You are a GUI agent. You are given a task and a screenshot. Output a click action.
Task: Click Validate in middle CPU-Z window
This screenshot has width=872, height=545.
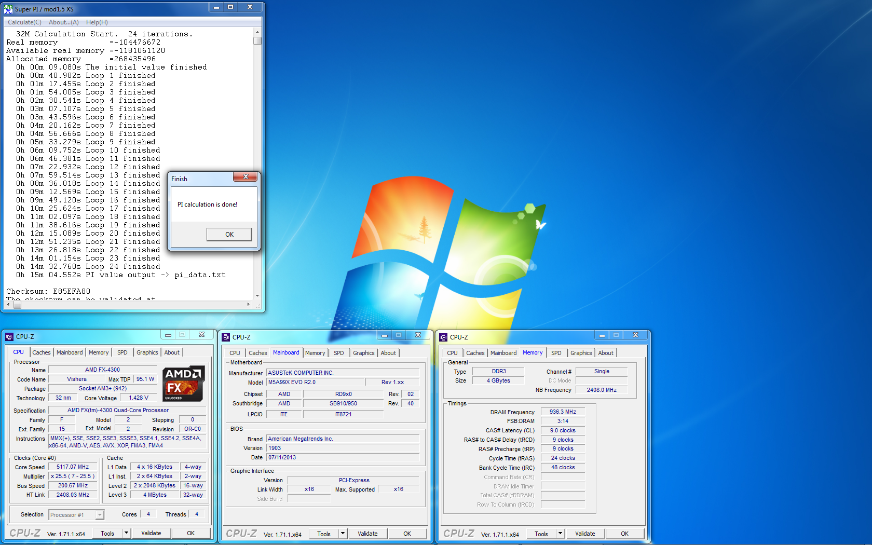coord(368,534)
